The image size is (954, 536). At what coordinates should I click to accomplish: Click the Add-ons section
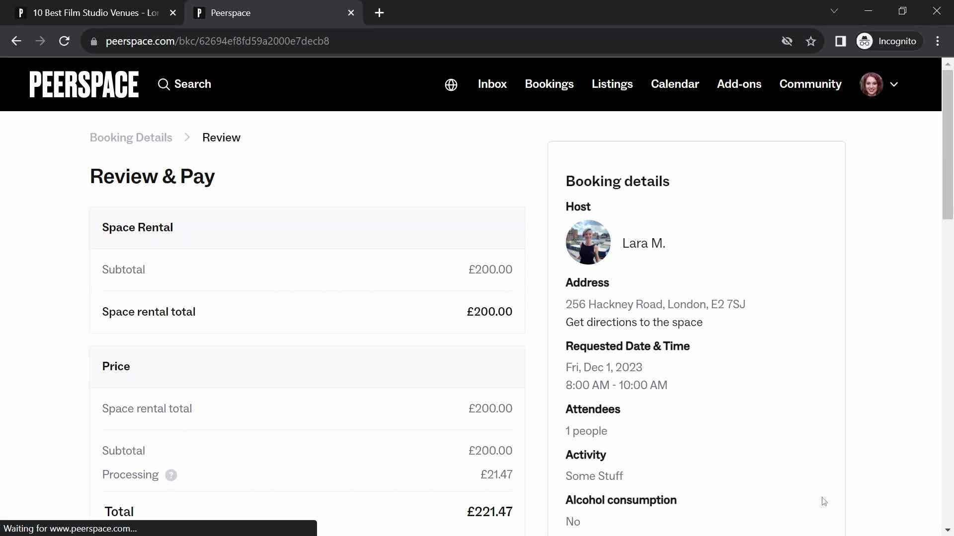pos(739,84)
